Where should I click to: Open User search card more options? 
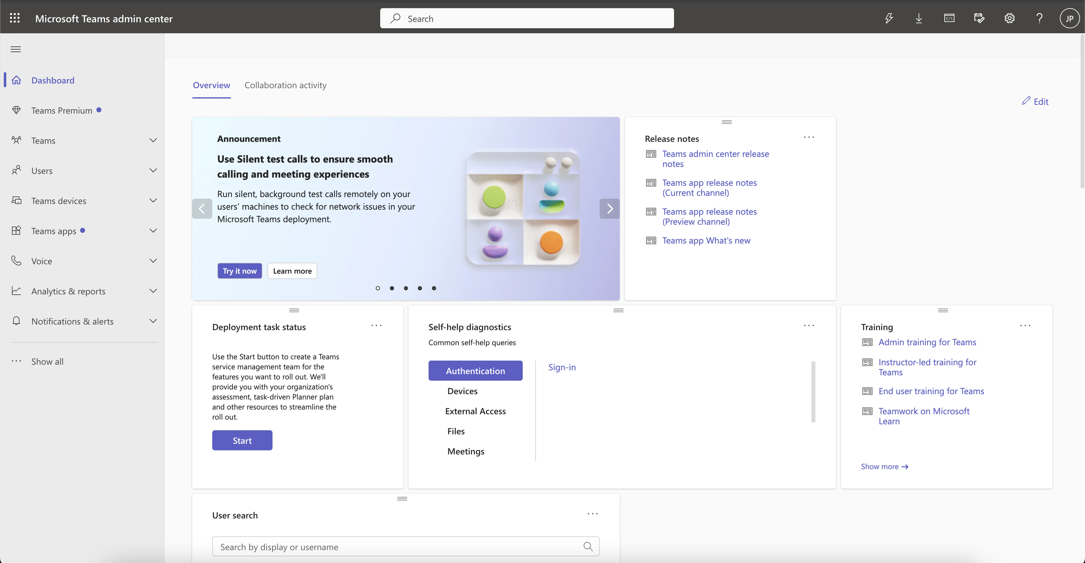coord(593,514)
